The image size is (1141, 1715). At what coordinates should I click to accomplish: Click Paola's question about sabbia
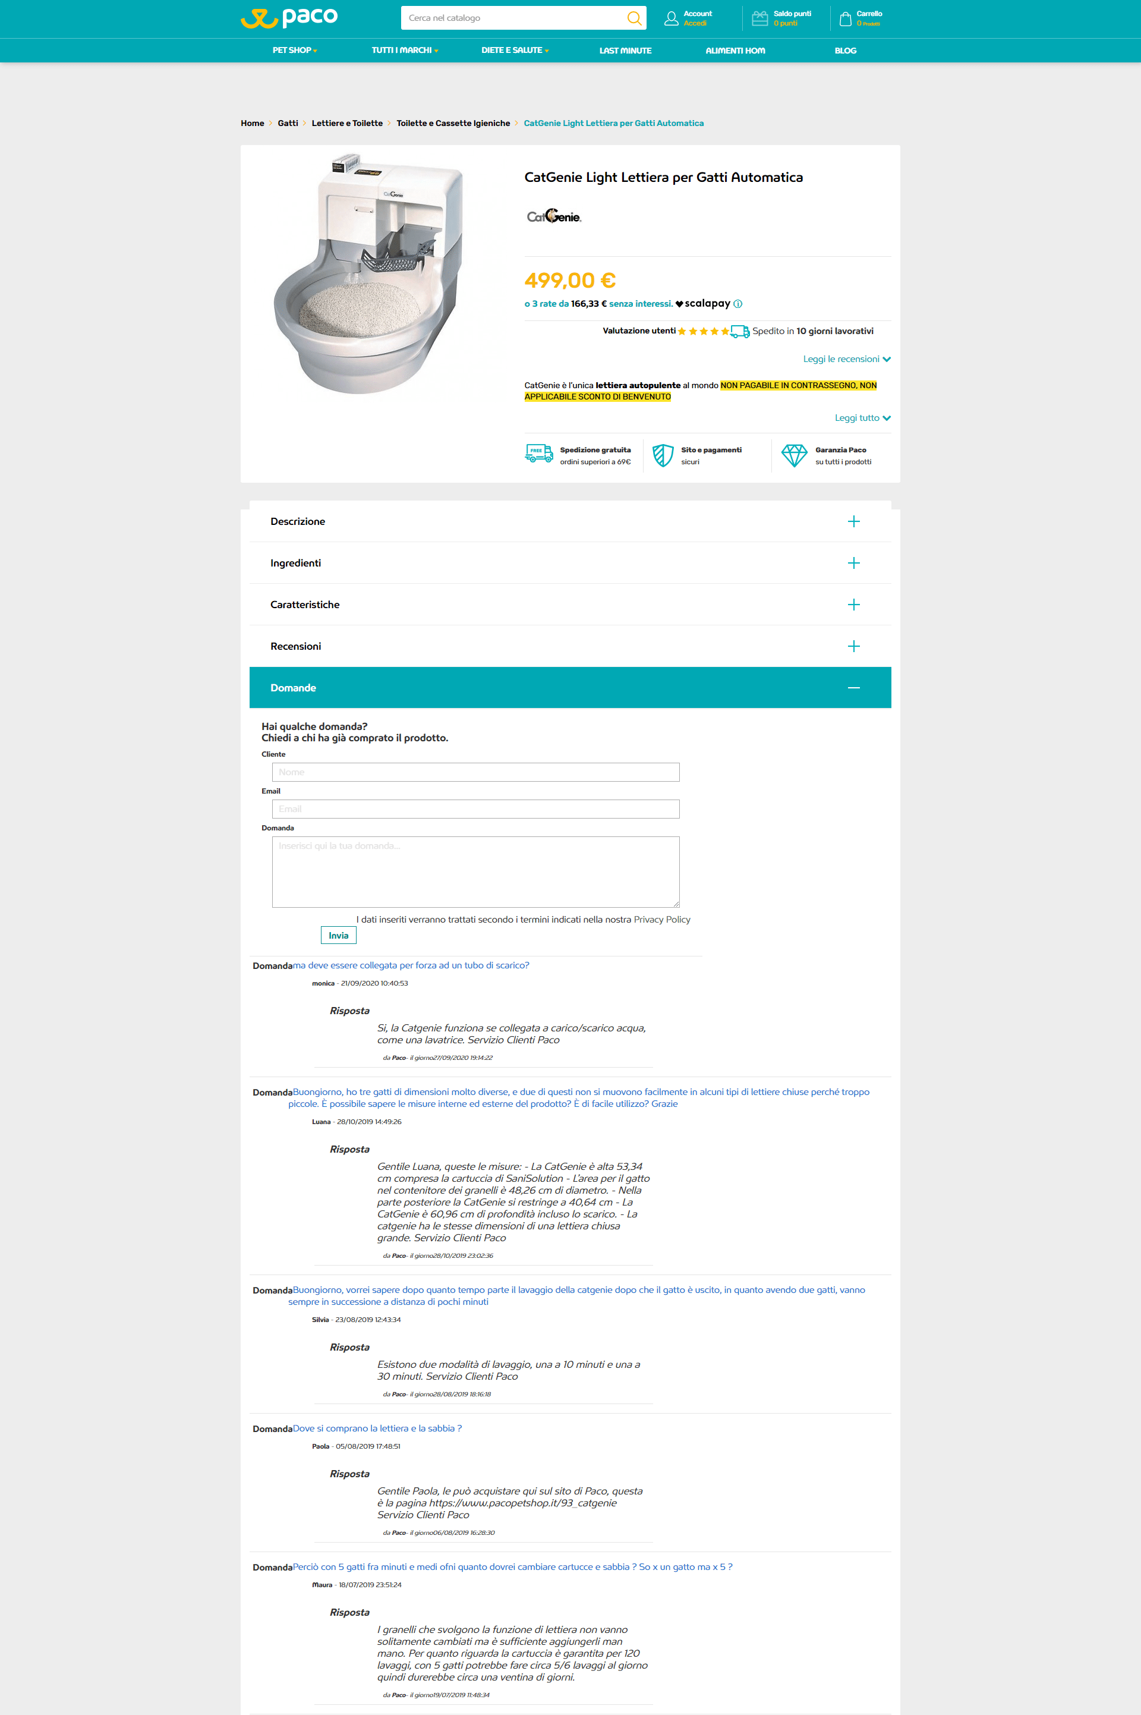pos(377,1428)
